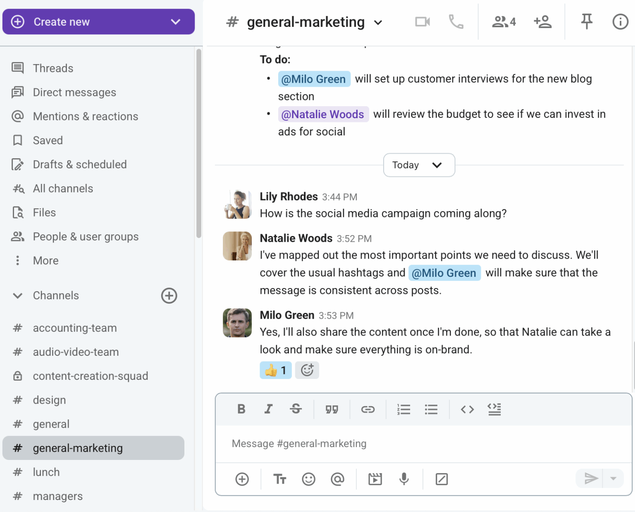Click the message input field
Screen dimensions: 635x512
coord(423,443)
